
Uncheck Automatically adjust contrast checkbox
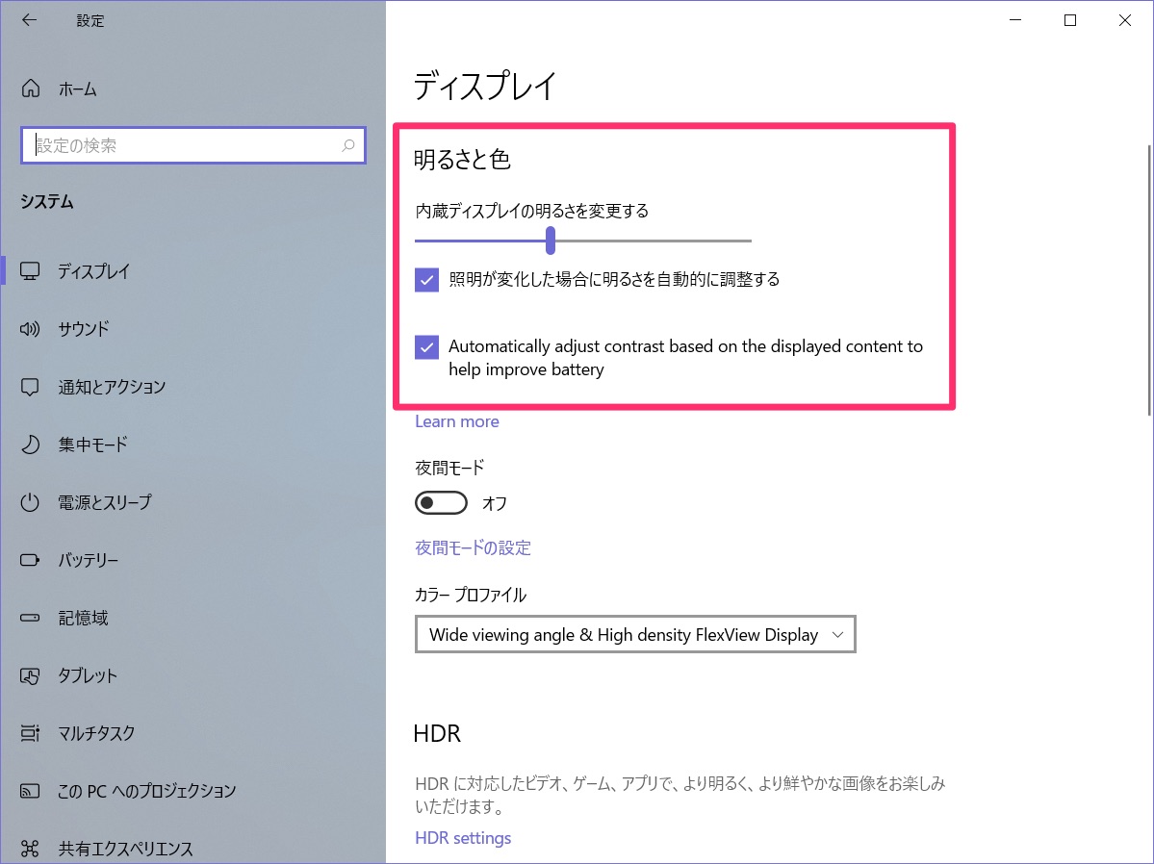[x=427, y=346]
